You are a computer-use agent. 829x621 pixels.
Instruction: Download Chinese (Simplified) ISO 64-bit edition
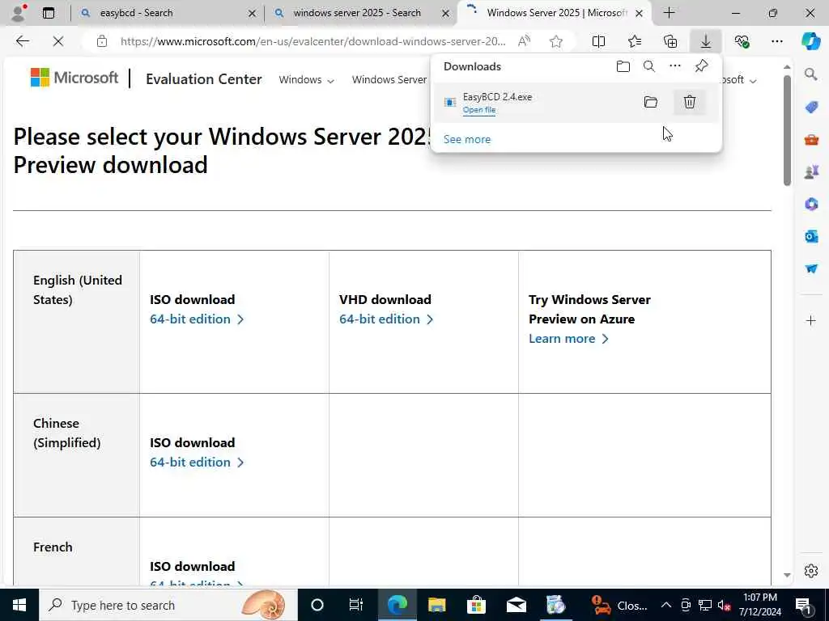[x=197, y=462]
